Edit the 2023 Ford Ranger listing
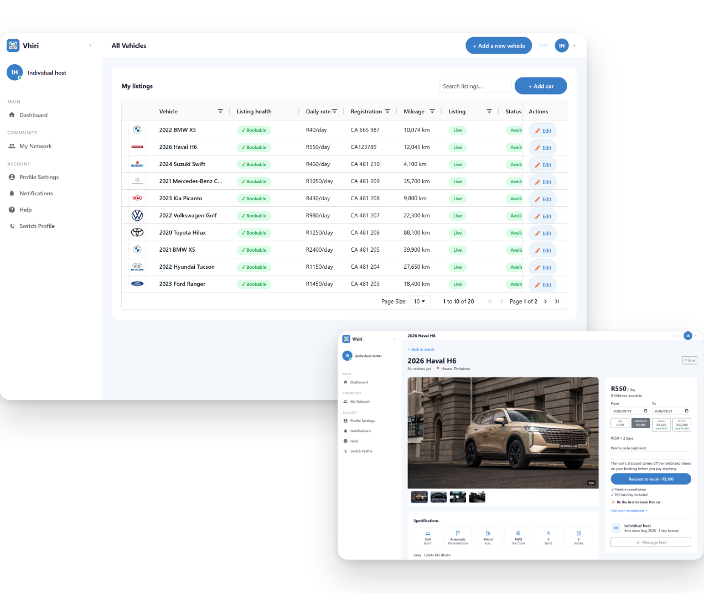Screen dimensions: 704x593 pyautogui.click(x=543, y=285)
